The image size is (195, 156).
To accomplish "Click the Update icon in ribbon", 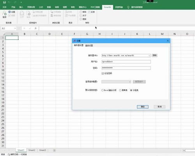I will 81,19.
